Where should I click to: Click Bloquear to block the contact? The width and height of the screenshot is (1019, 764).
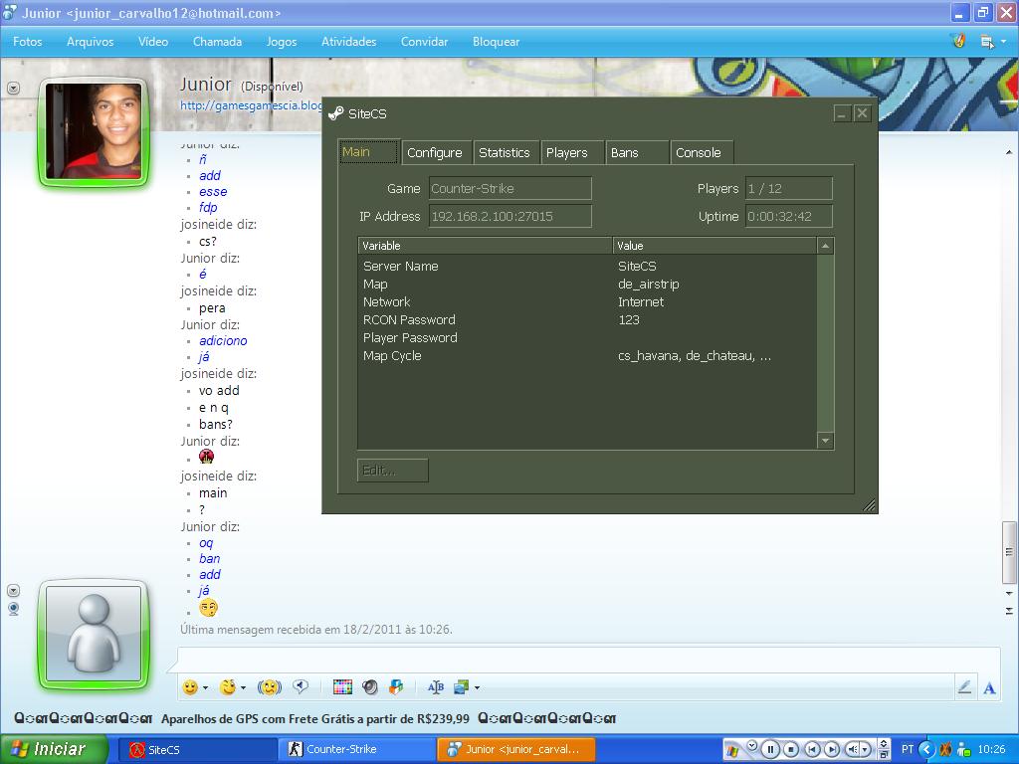point(496,42)
